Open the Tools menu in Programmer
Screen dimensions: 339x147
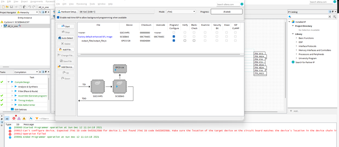pyautogui.click(x=92, y=4)
